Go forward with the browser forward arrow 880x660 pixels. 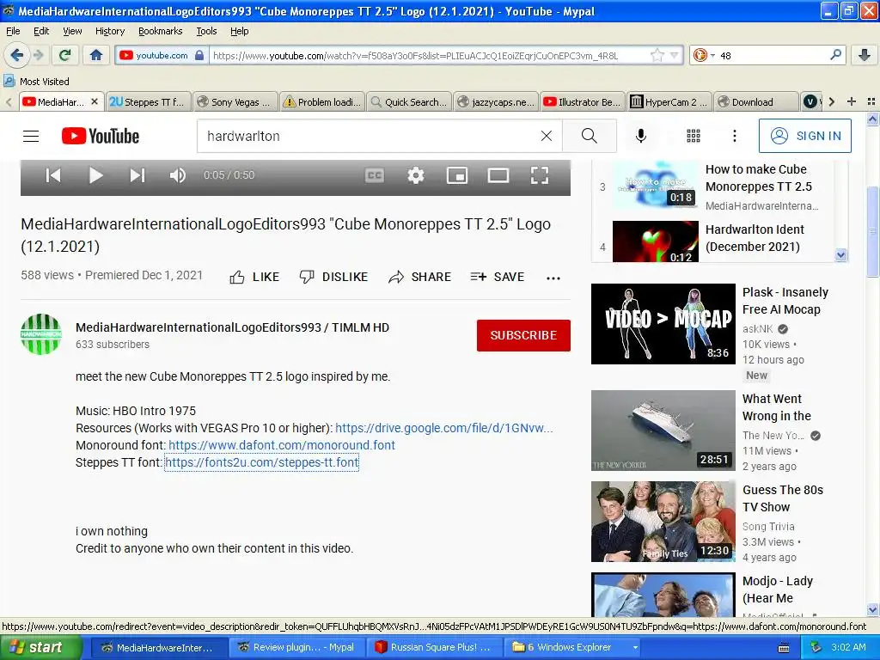(x=38, y=55)
